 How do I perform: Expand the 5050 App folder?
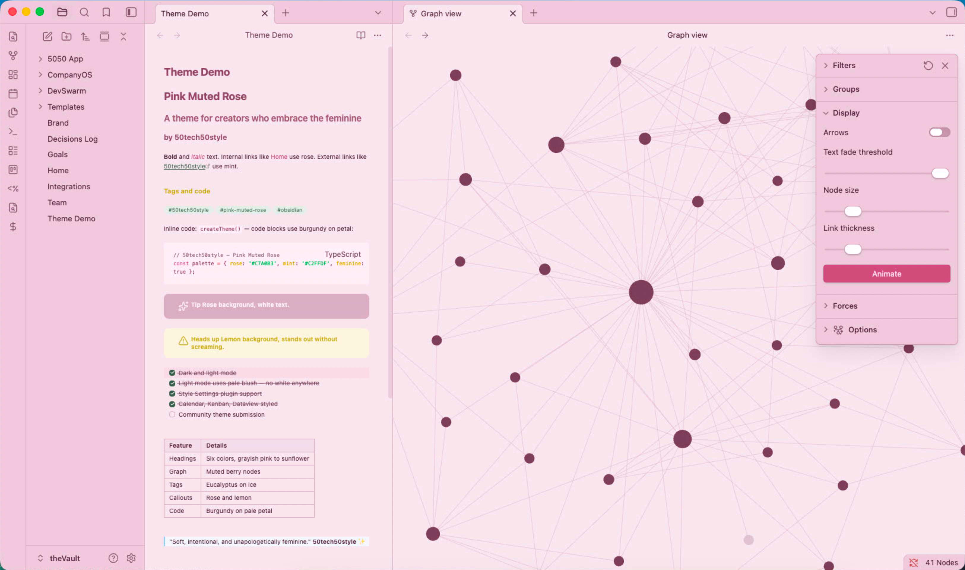pos(40,59)
